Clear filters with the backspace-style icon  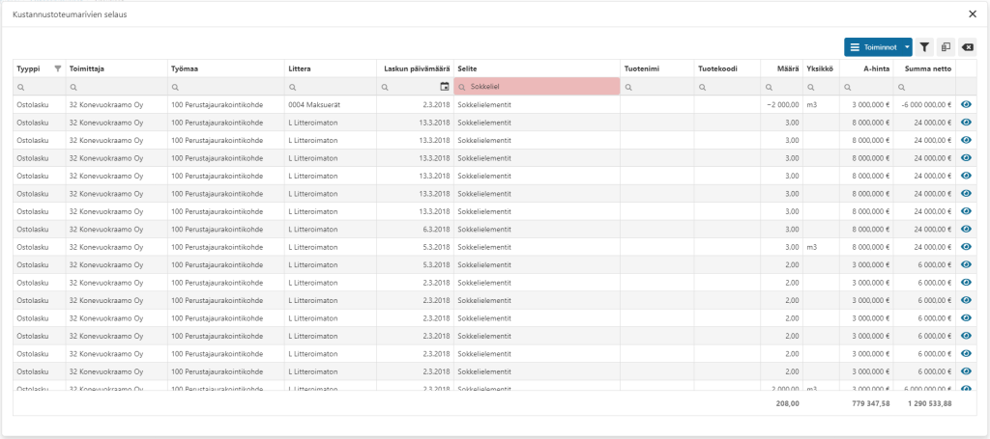pos(967,47)
